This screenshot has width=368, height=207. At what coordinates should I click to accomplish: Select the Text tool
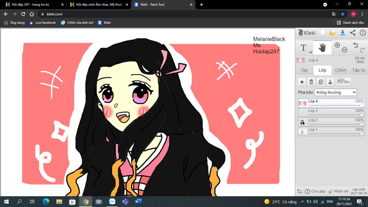tap(303, 48)
